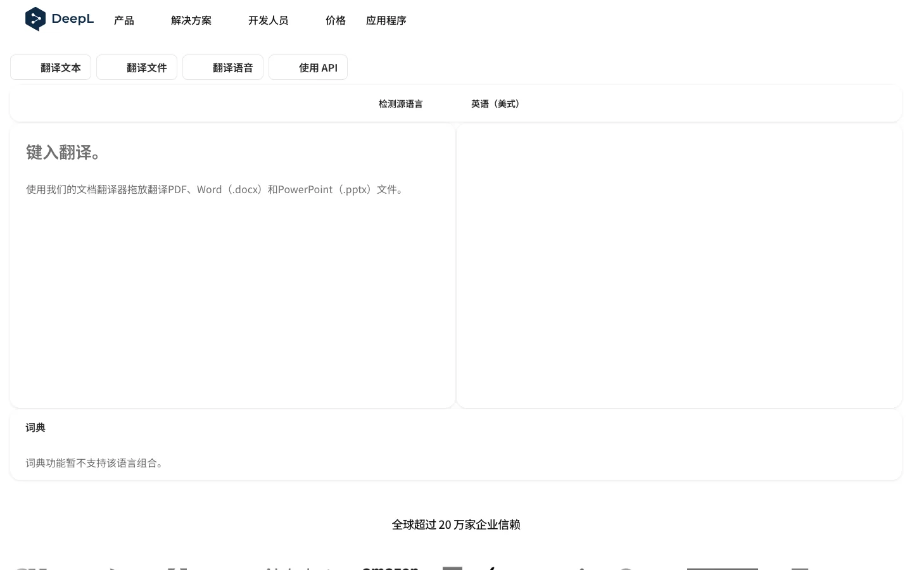Click the 词典 heading
912x570 pixels.
pos(35,427)
